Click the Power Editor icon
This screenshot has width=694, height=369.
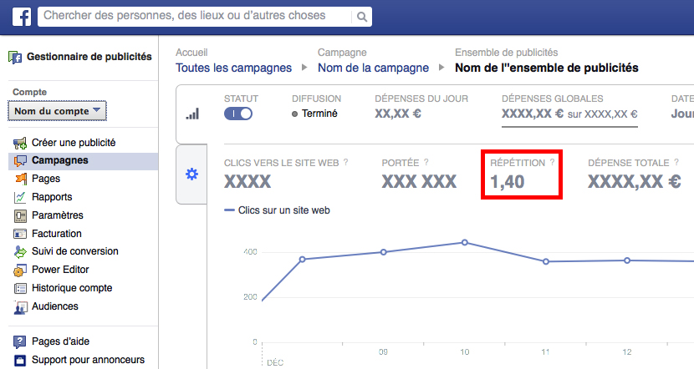[x=20, y=270]
